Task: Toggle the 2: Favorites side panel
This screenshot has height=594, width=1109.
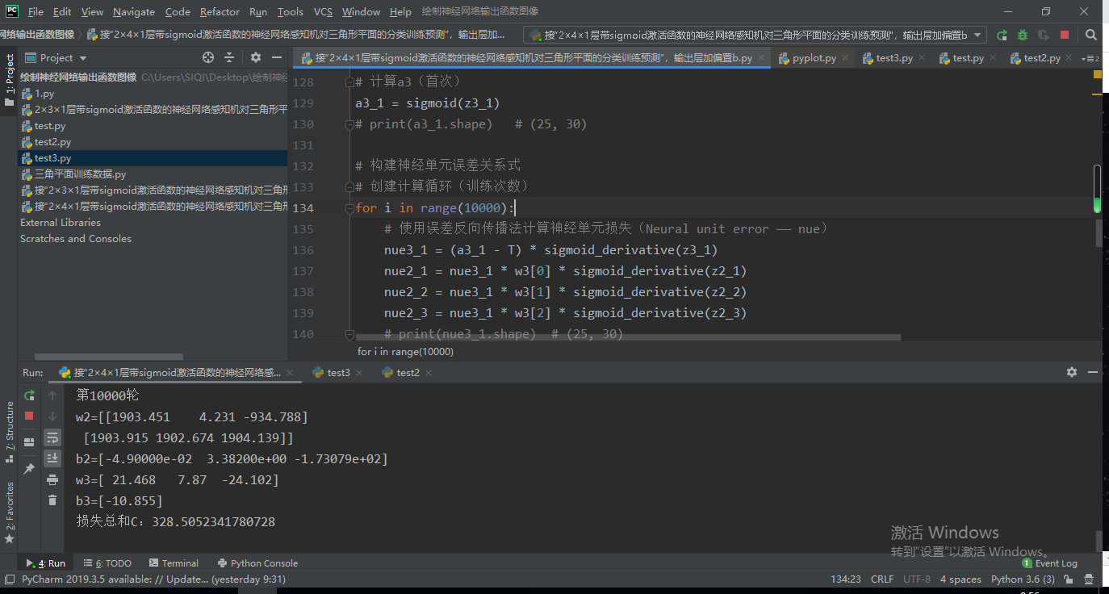Action: [9, 514]
